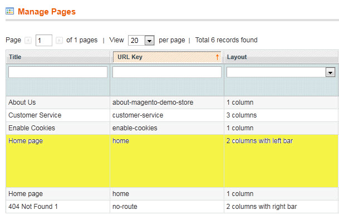Image resolution: width=339 pixels, height=215 pixels.
Task: Open the 404 Not Found 1 row
Action: [173, 206]
